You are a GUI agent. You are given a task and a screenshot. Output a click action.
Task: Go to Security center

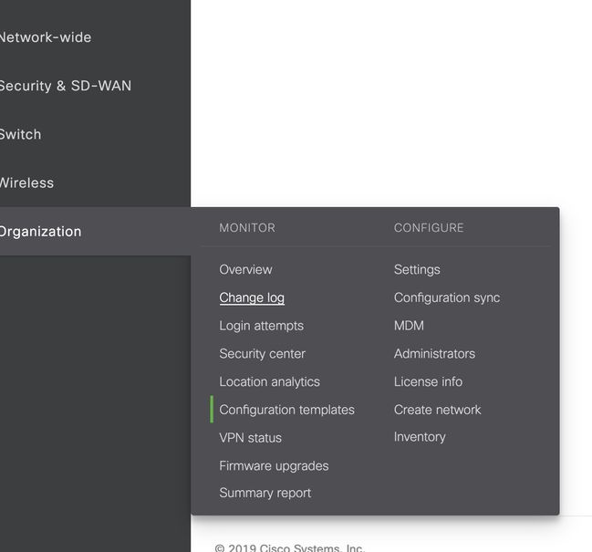coord(262,353)
